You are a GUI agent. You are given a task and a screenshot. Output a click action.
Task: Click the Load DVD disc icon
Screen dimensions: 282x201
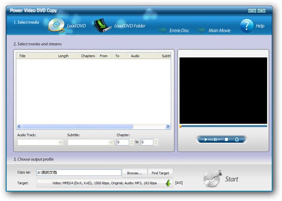click(x=56, y=25)
